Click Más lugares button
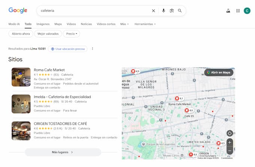 63,152
